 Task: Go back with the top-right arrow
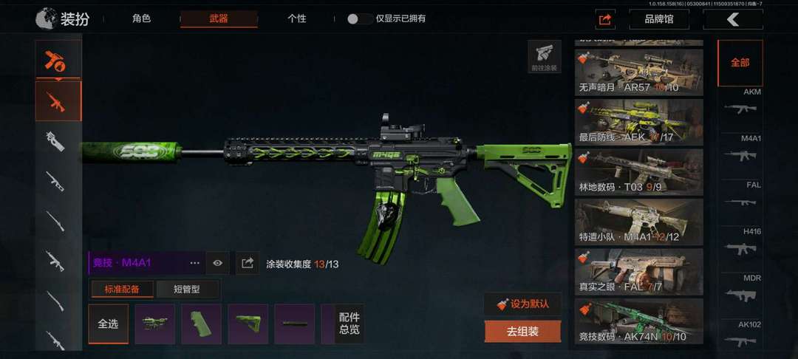pos(733,20)
